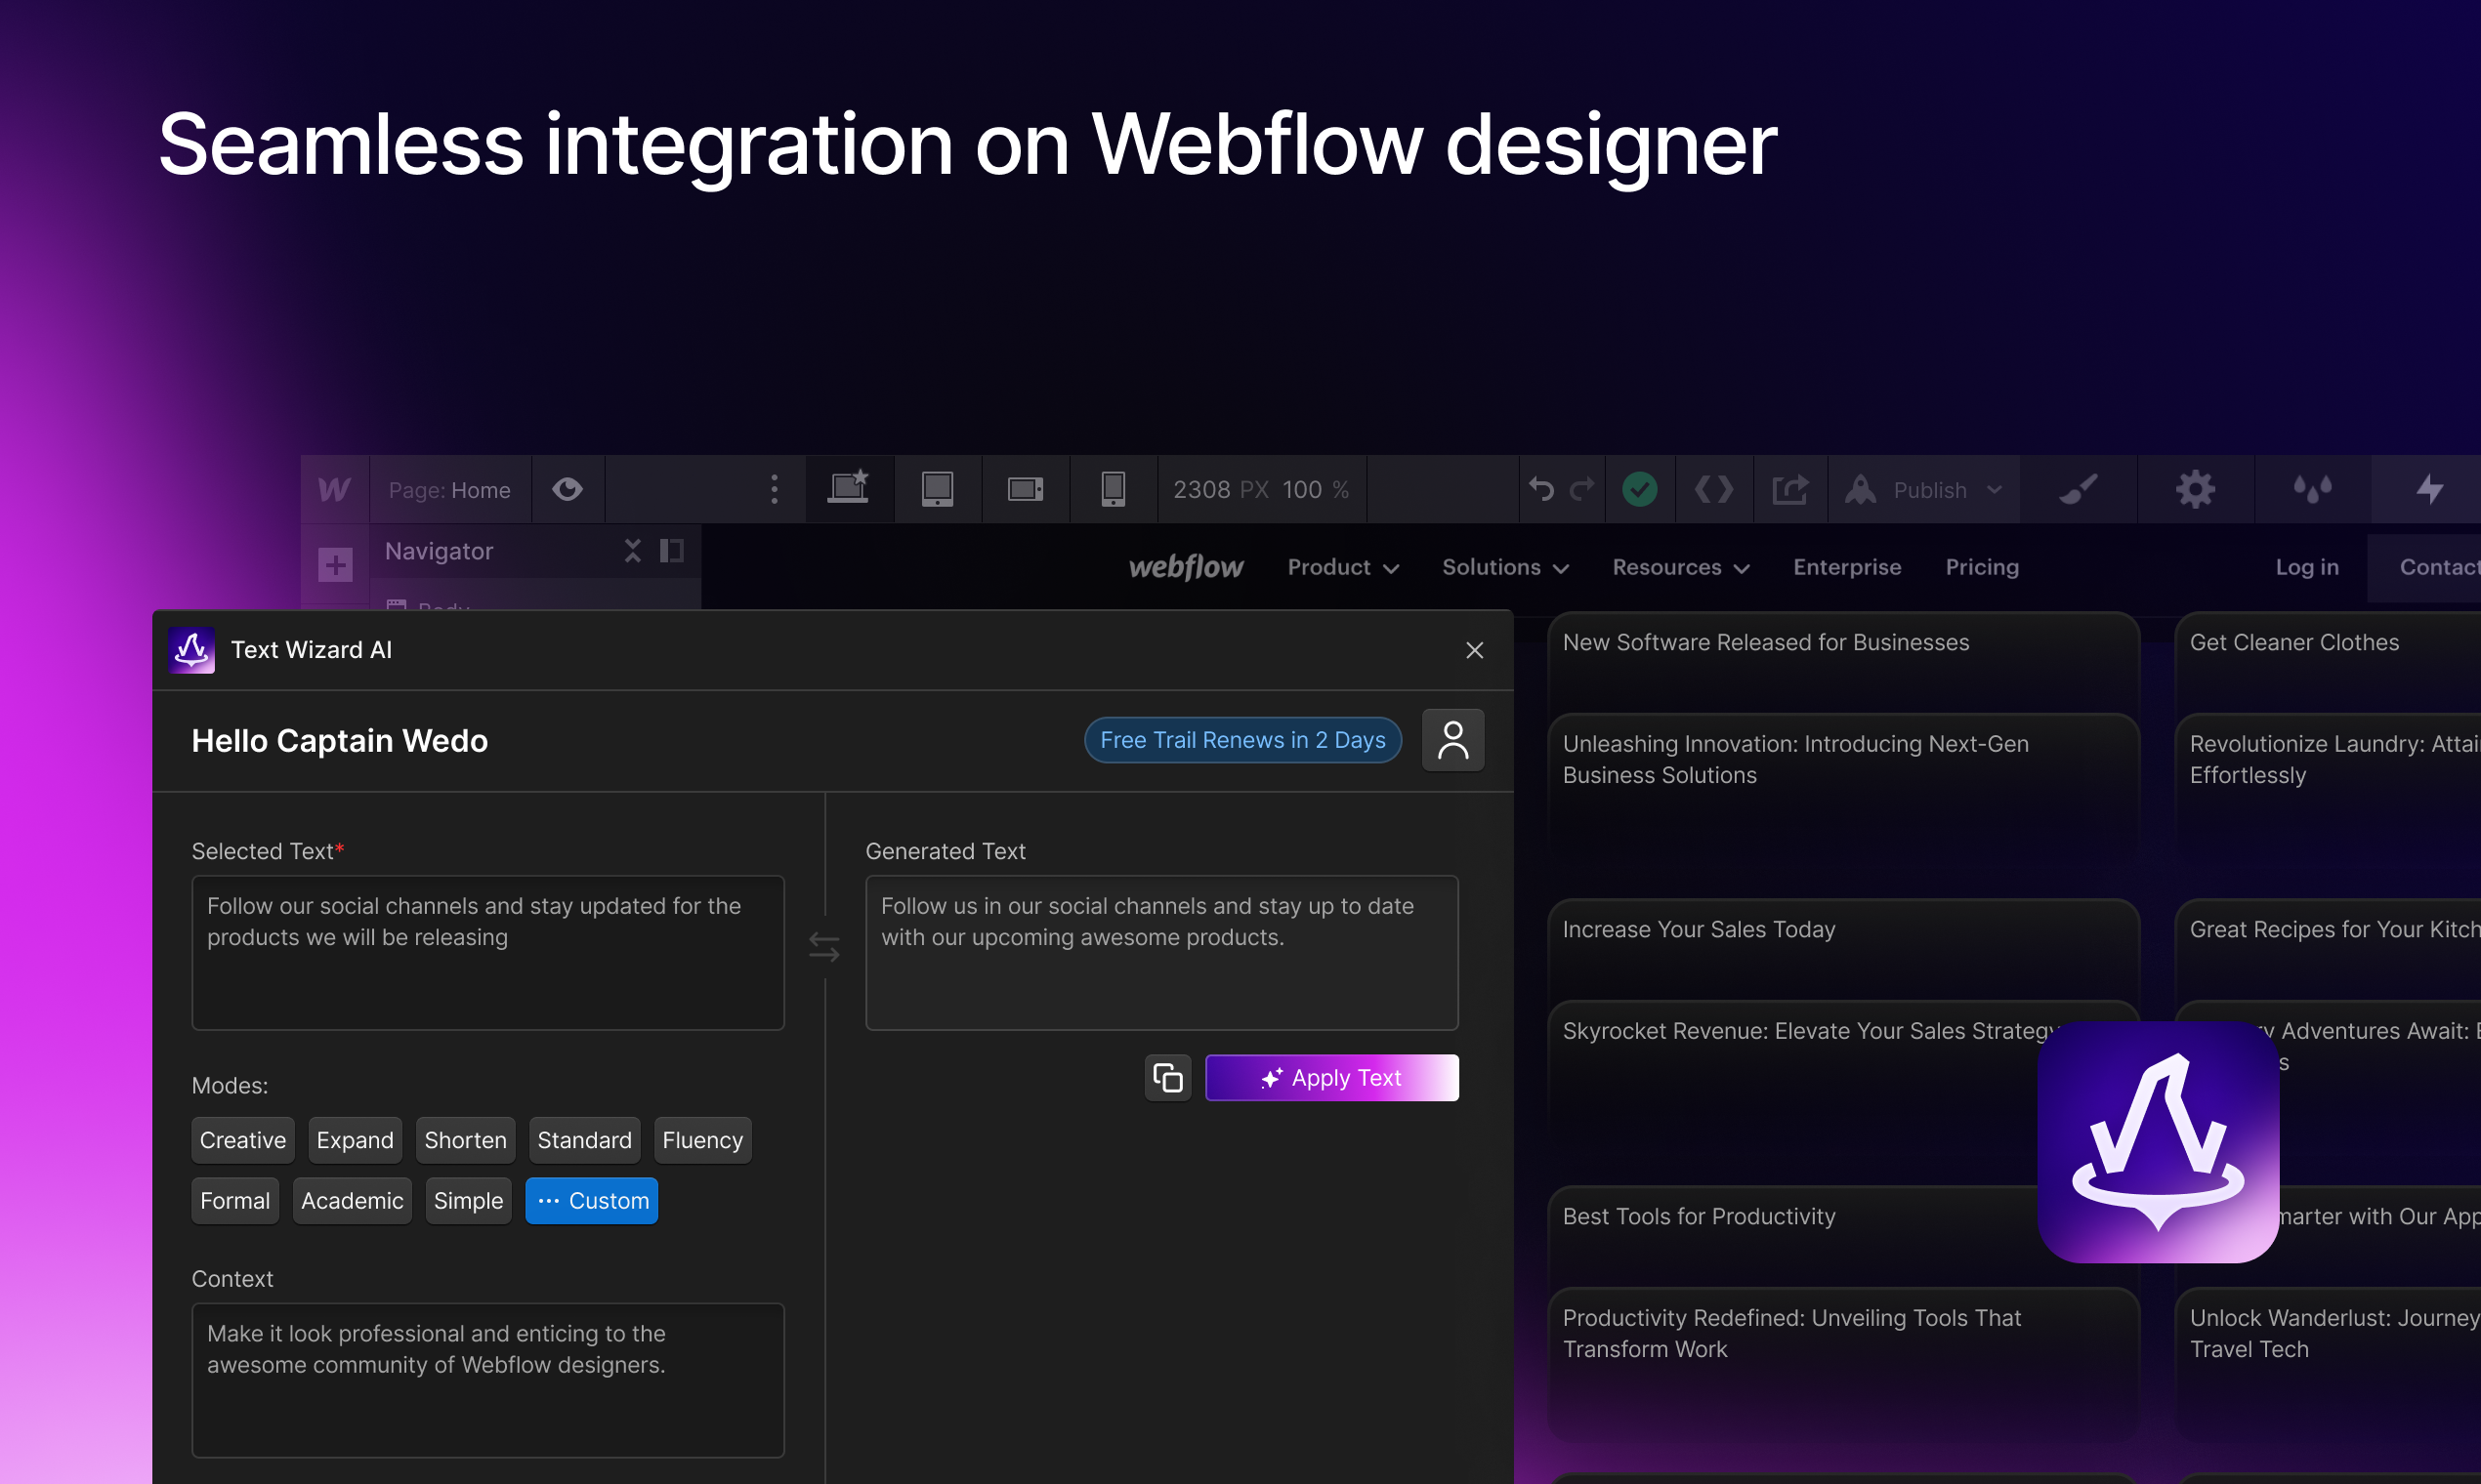Click the share export icon
This screenshot has height=1484, width=2481.
1789,490
